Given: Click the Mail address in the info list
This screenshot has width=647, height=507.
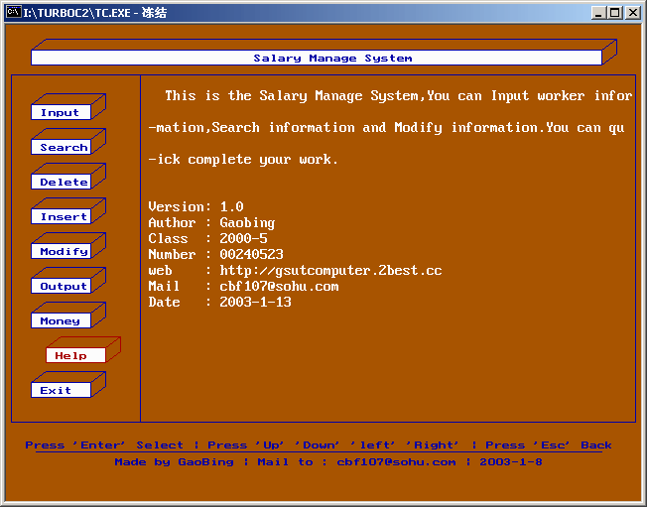Looking at the screenshot, I should pos(279,286).
